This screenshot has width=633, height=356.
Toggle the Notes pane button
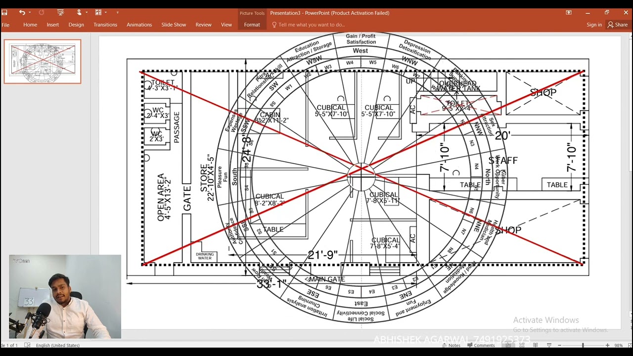click(451, 345)
